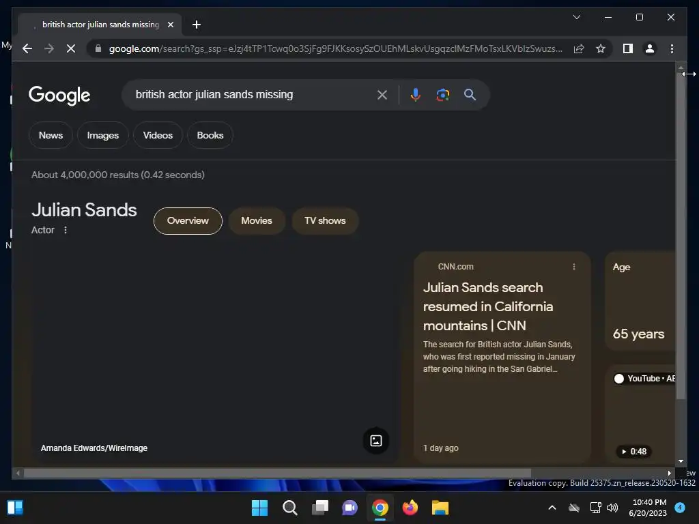Bookmark this page with the star icon
699x524 pixels.
(x=601, y=48)
